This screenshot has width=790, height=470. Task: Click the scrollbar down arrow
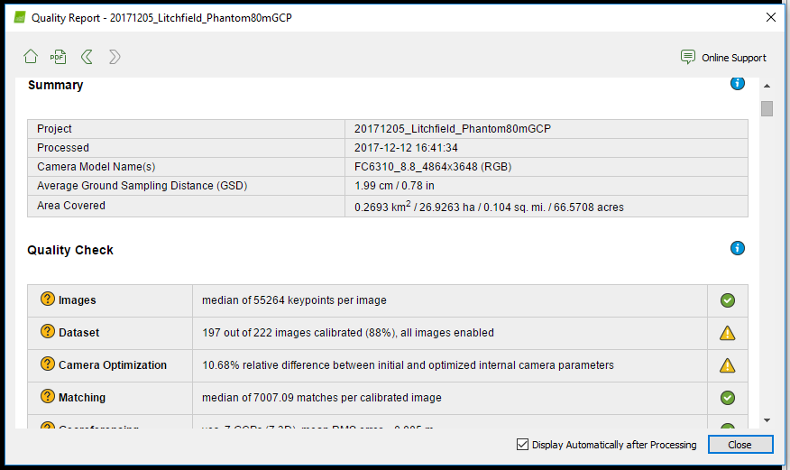coord(767,420)
